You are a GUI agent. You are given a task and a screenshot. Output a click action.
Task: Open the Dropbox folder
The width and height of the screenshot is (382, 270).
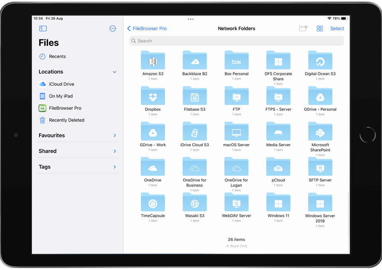point(153,96)
